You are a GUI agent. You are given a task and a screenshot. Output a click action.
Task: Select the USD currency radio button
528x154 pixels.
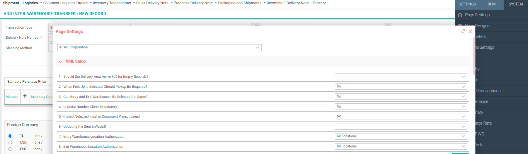tap(10, 142)
